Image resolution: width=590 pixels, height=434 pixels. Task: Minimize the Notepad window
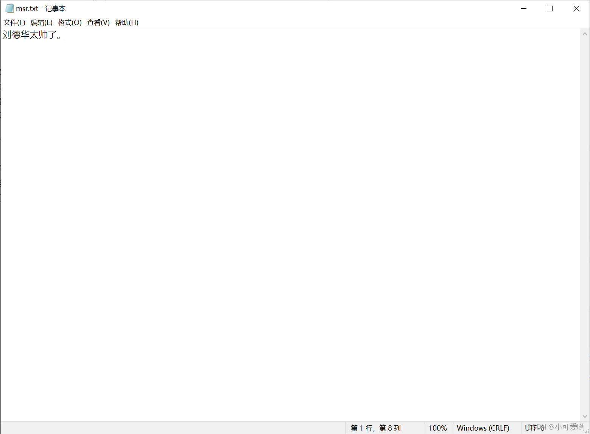click(x=524, y=8)
